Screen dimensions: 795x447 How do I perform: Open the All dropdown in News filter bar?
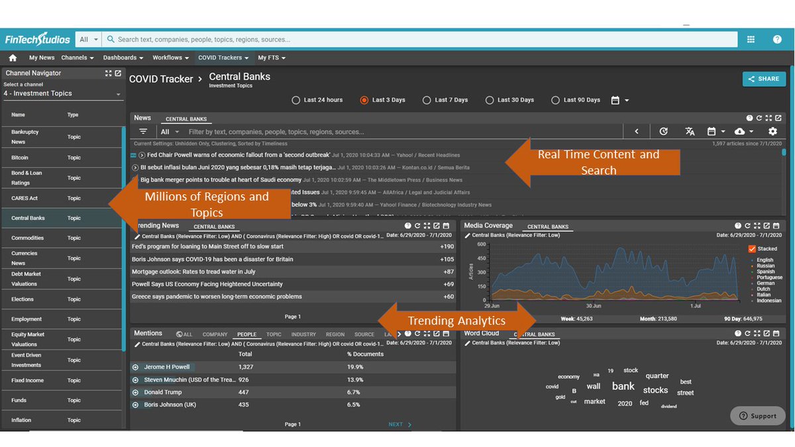(170, 132)
